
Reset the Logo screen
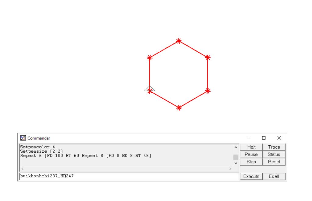(274, 162)
